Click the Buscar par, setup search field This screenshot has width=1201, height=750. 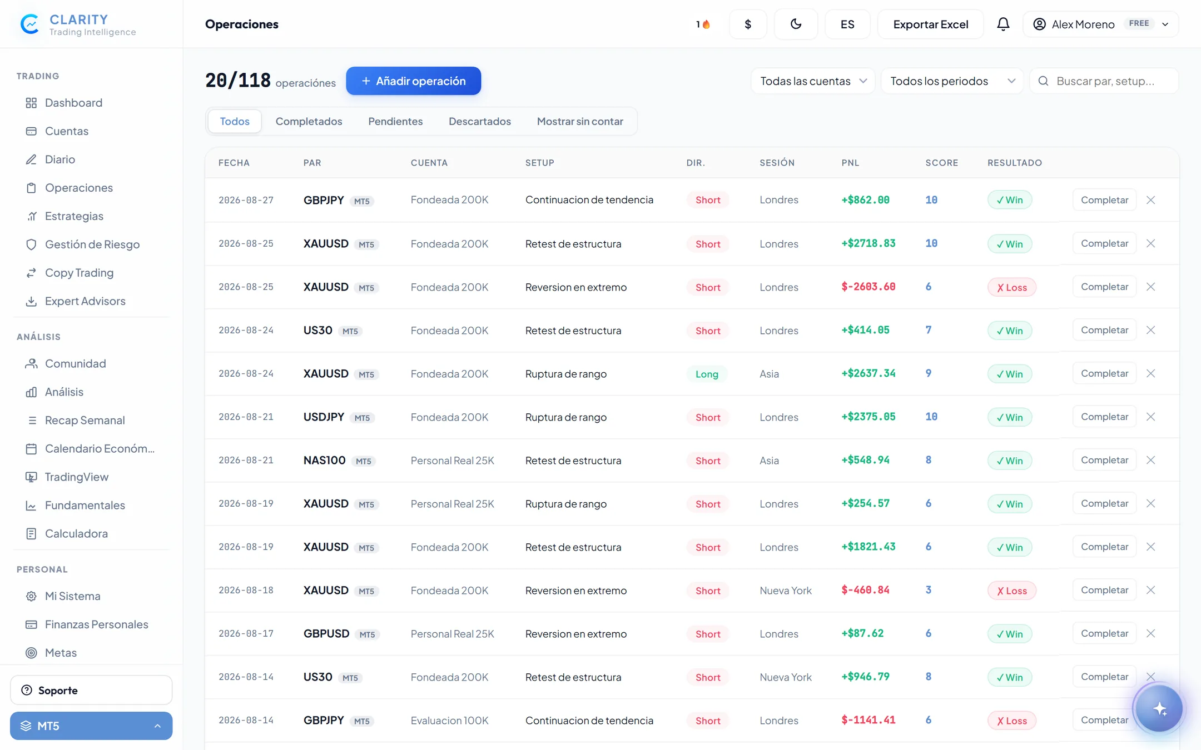pyautogui.click(x=1104, y=81)
